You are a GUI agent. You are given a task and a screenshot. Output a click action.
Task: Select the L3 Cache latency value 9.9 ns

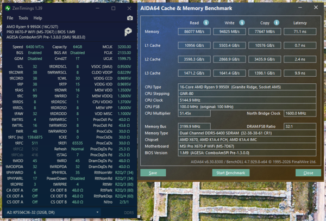(x=300, y=73)
